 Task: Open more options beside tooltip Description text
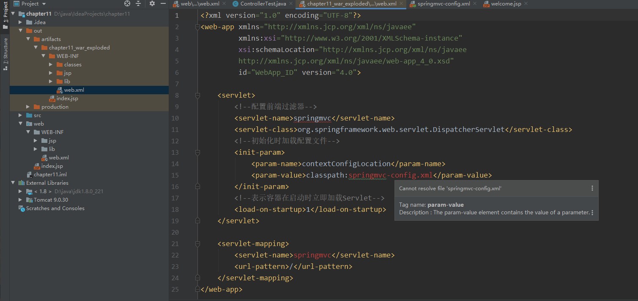click(x=592, y=213)
